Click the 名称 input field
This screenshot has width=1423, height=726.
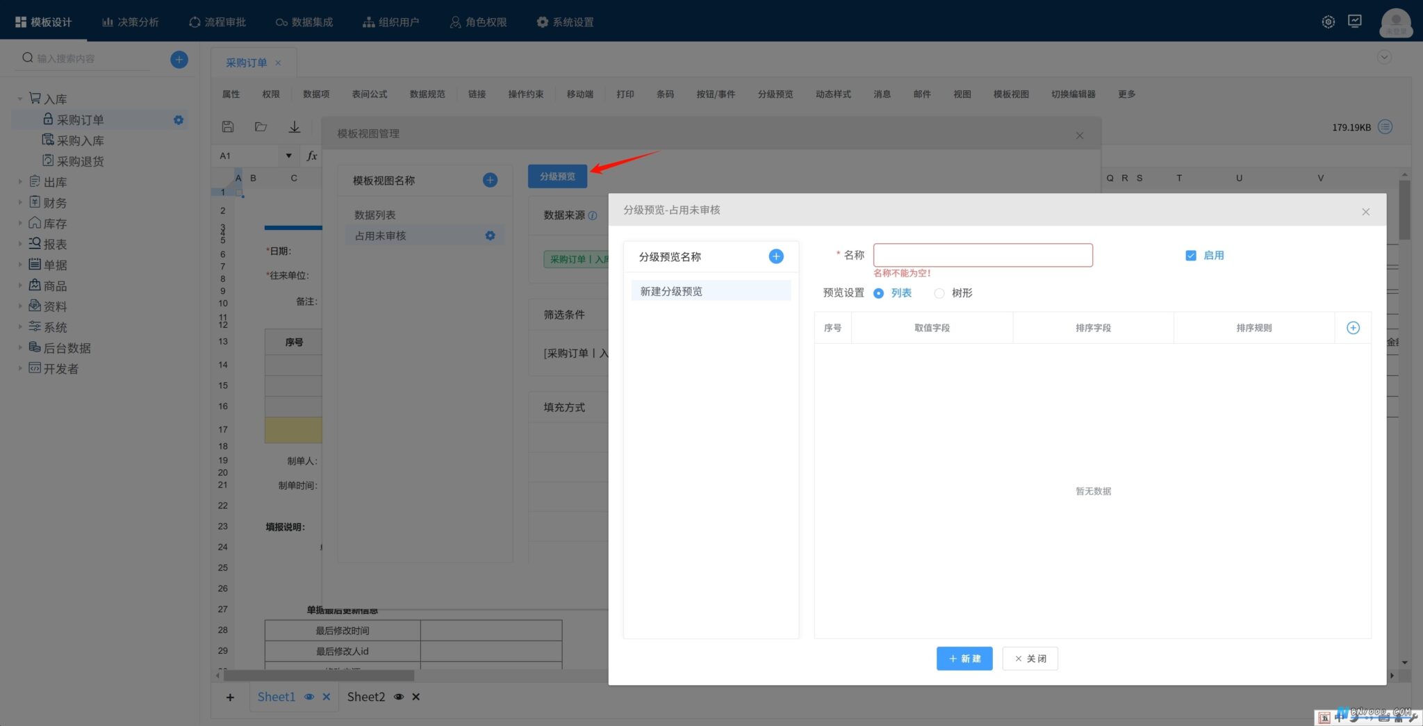pos(982,255)
